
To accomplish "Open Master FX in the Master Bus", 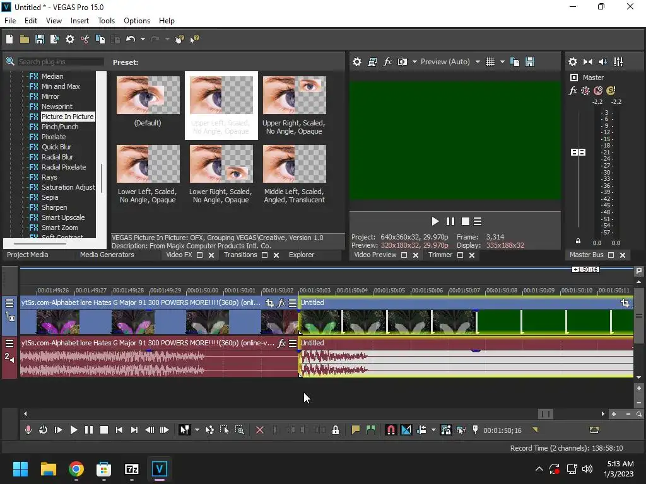I will coord(573,91).
